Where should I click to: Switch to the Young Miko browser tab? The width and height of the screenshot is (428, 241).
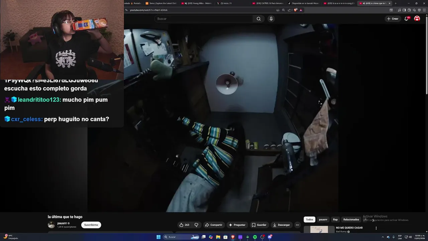pyautogui.click(x=197, y=3)
